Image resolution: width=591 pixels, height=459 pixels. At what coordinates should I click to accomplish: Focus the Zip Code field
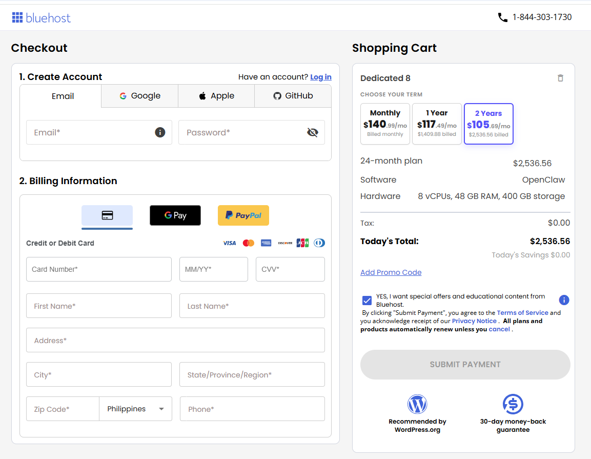click(x=63, y=409)
